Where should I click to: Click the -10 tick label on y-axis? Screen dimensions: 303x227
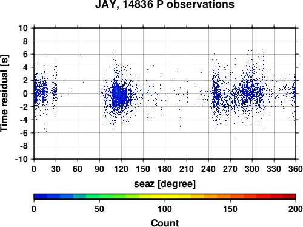tap(21, 159)
